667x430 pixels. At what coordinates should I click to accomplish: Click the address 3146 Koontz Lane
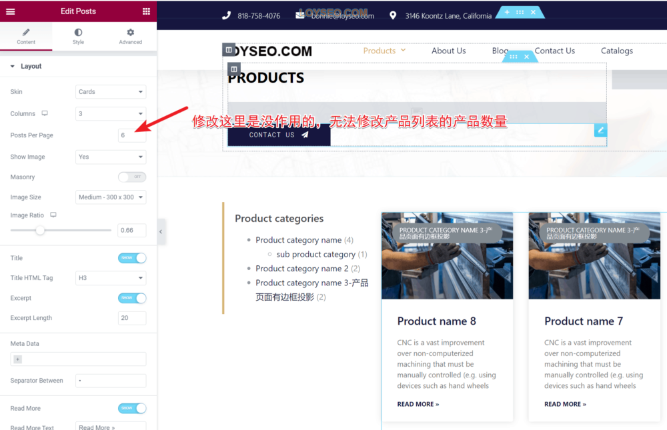[x=448, y=16]
